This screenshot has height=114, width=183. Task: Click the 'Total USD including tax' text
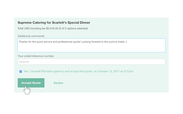point(32,29)
